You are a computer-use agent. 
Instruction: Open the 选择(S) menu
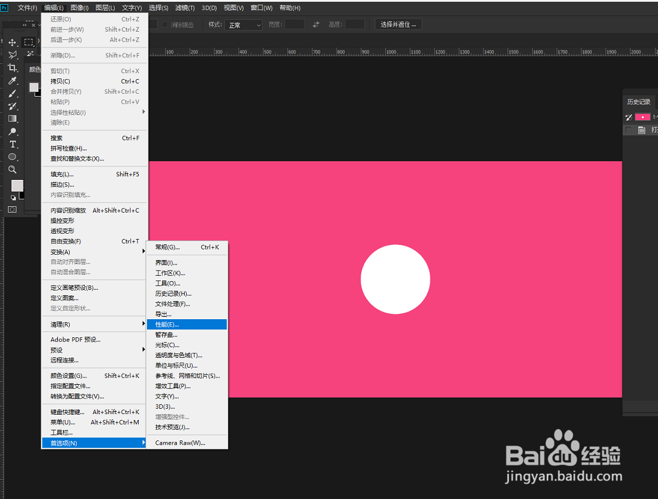[x=158, y=8]
